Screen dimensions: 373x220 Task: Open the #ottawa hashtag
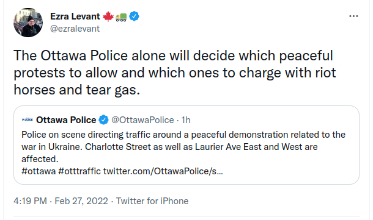[39, 171]
